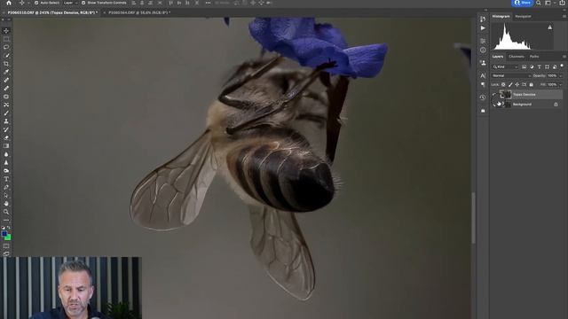Select the Crop tool

coord(6,64)
